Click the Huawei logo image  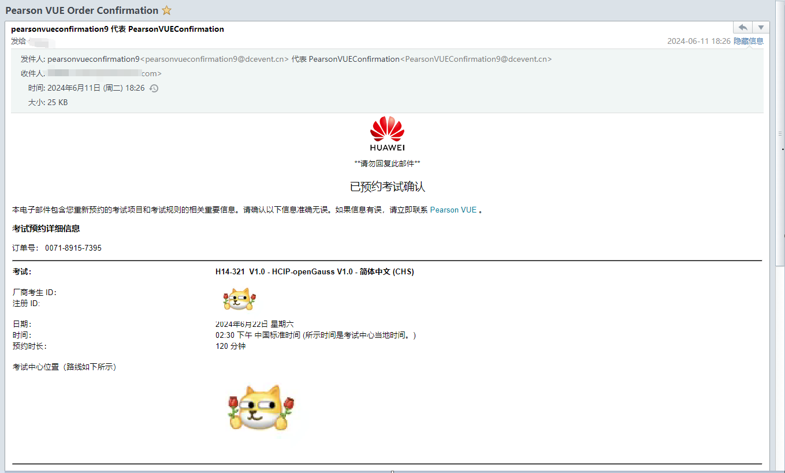pos(388,132)
